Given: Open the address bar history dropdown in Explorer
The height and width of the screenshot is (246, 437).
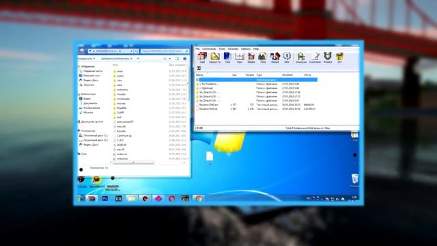Looking at the screenshot, I should (x=131, y=51).
